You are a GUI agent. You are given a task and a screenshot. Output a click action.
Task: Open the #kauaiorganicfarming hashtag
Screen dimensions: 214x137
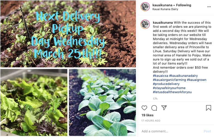pos(169,80)
